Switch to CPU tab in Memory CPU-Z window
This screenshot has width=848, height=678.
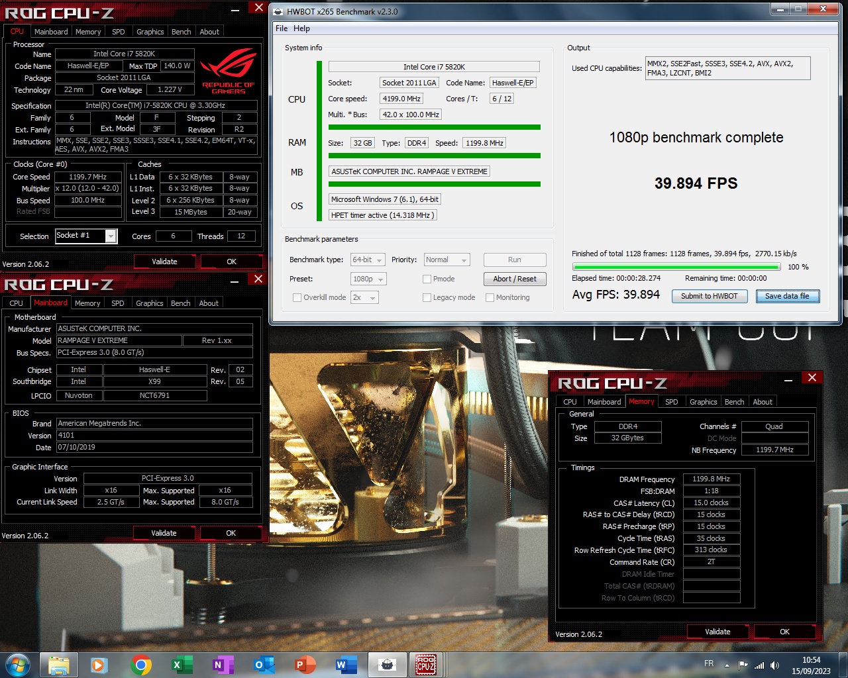570,402
